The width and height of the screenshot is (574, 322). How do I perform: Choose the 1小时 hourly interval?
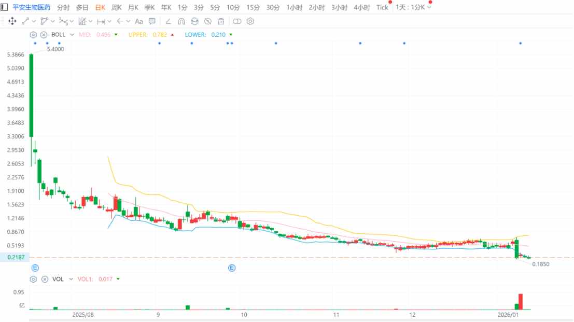coord(294,7)
